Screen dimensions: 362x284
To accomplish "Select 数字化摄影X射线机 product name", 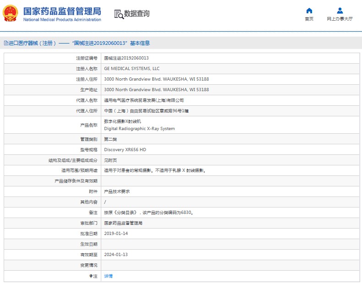I will 122,121.
